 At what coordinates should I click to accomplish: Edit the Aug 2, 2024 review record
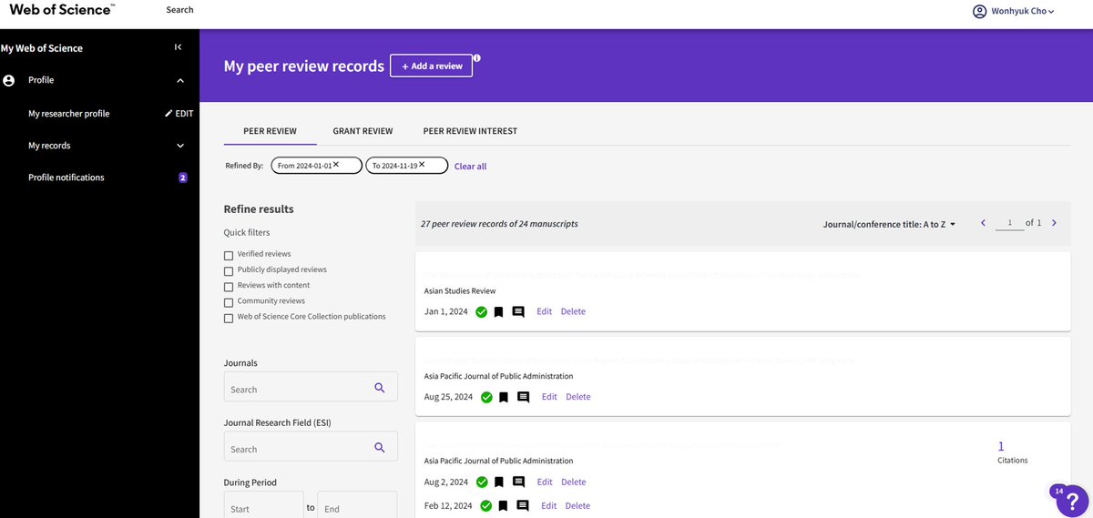[x=544, y=482]
